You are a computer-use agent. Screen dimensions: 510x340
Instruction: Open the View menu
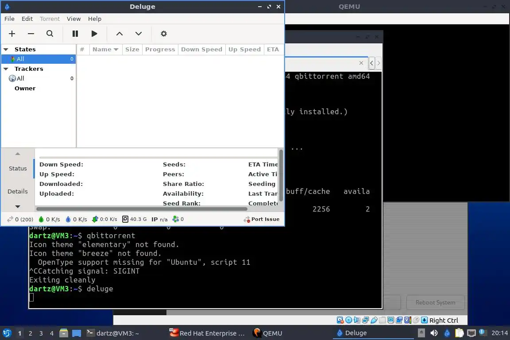click(x=73, y=19)
